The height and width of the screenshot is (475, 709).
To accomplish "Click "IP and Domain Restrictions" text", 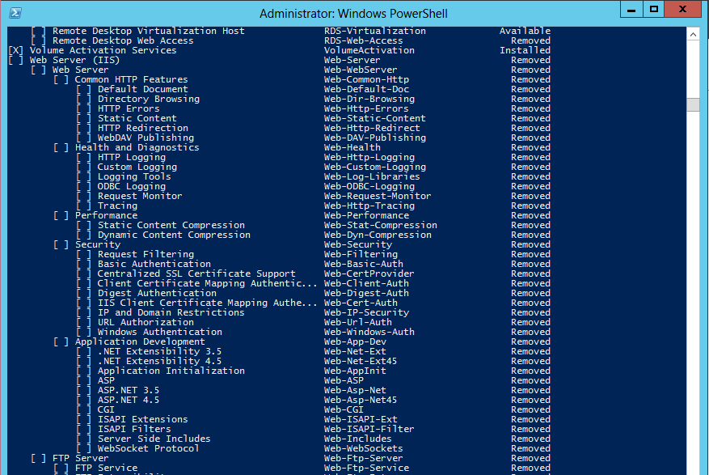I will pos(171,313).
